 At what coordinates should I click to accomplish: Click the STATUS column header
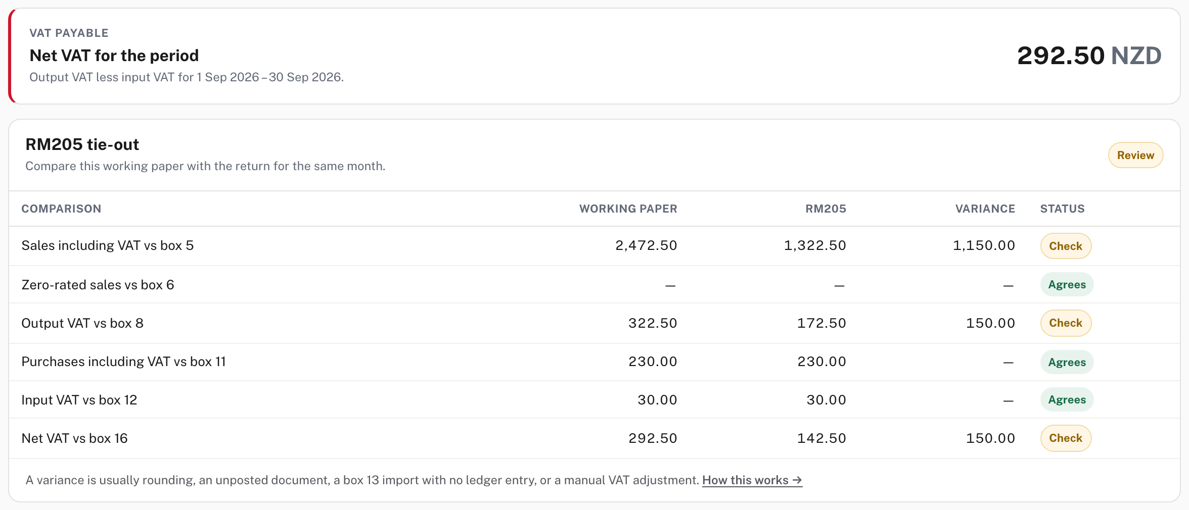tap(1062, 209)
